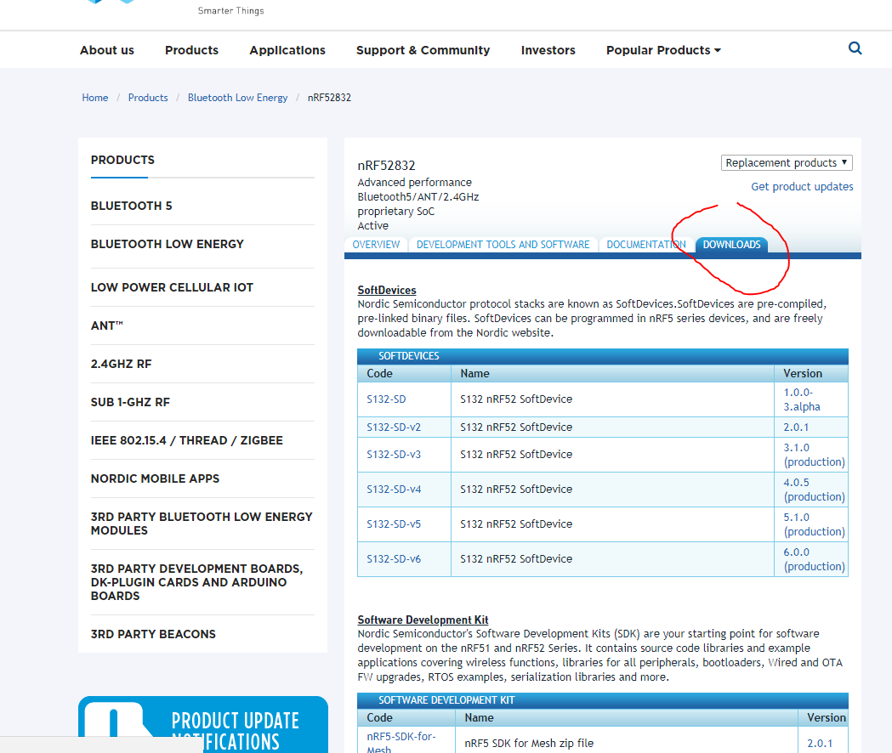Click the nRF5 SDK for Mesh zip file name
The height and width of the screenshot is (753, 892).
(529, 743)
